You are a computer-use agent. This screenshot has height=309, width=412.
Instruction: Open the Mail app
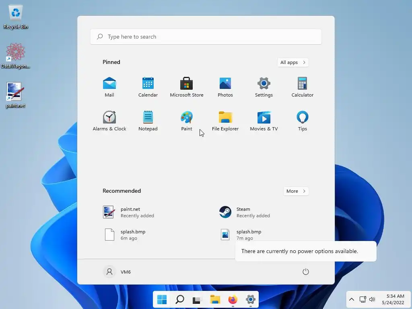(109, 87)
